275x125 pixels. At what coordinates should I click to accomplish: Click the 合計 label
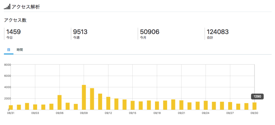pos(210,38)
